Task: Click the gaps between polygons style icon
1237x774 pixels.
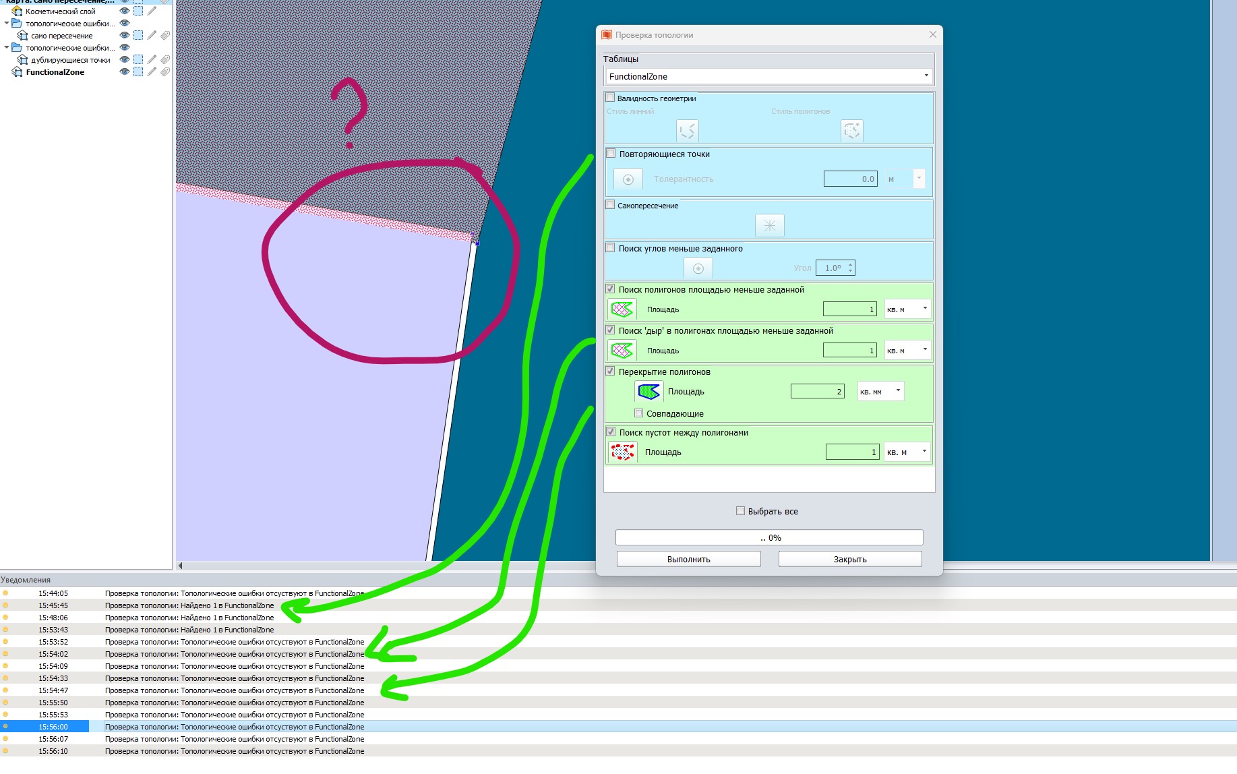Action: [x=622, y=452]
